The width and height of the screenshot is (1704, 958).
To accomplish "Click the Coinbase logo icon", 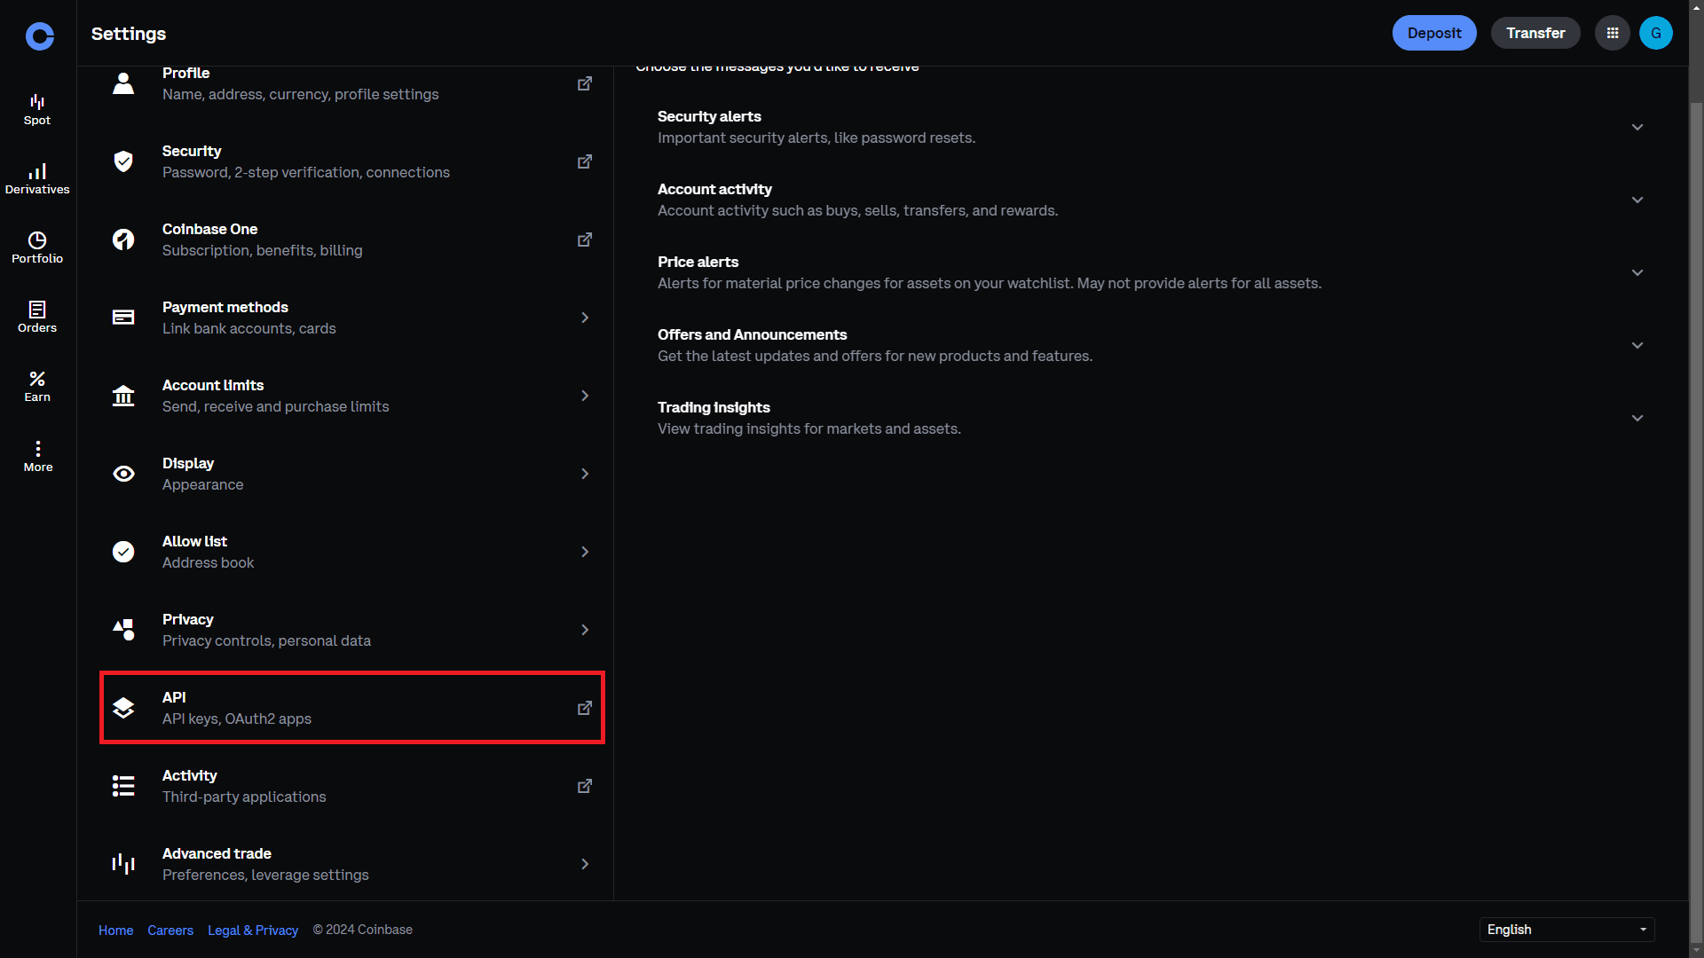I will click(x=39, y=36).
